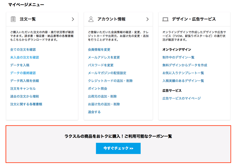Click the 今すぐチェック coupon button
This screenshot has height=167, width=241.
[x=118, y=148]
